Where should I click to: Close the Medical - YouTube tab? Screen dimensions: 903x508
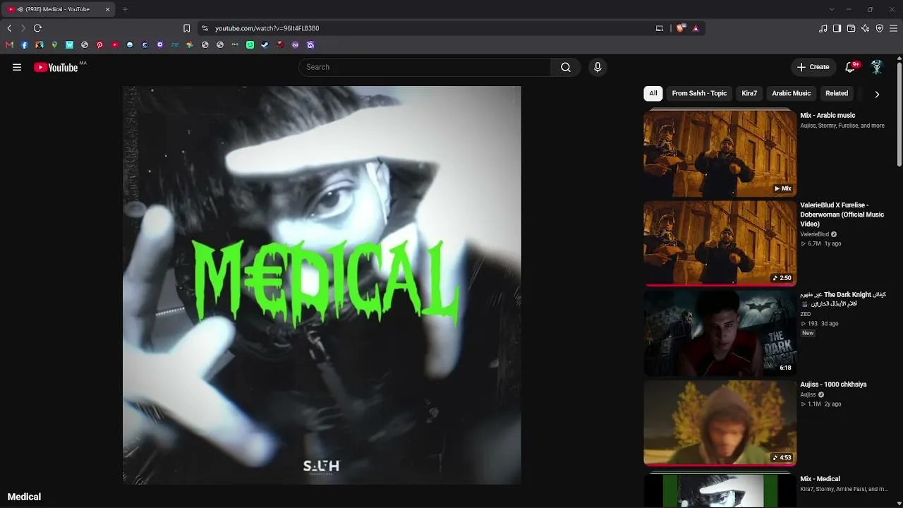point(108,9)
